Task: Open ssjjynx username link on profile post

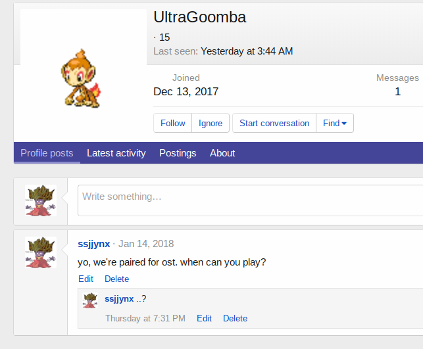Action: [x=94, y=244]
